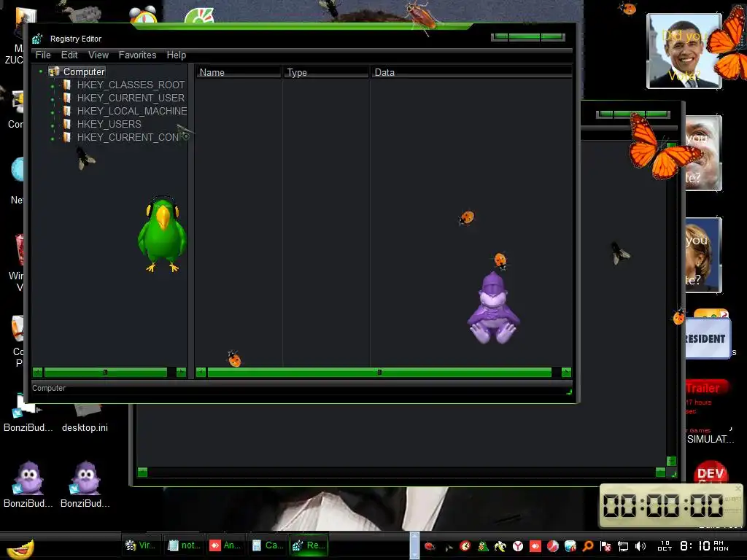
Task: Open the desktop.ini desktop icon
Action: [85, 419]
